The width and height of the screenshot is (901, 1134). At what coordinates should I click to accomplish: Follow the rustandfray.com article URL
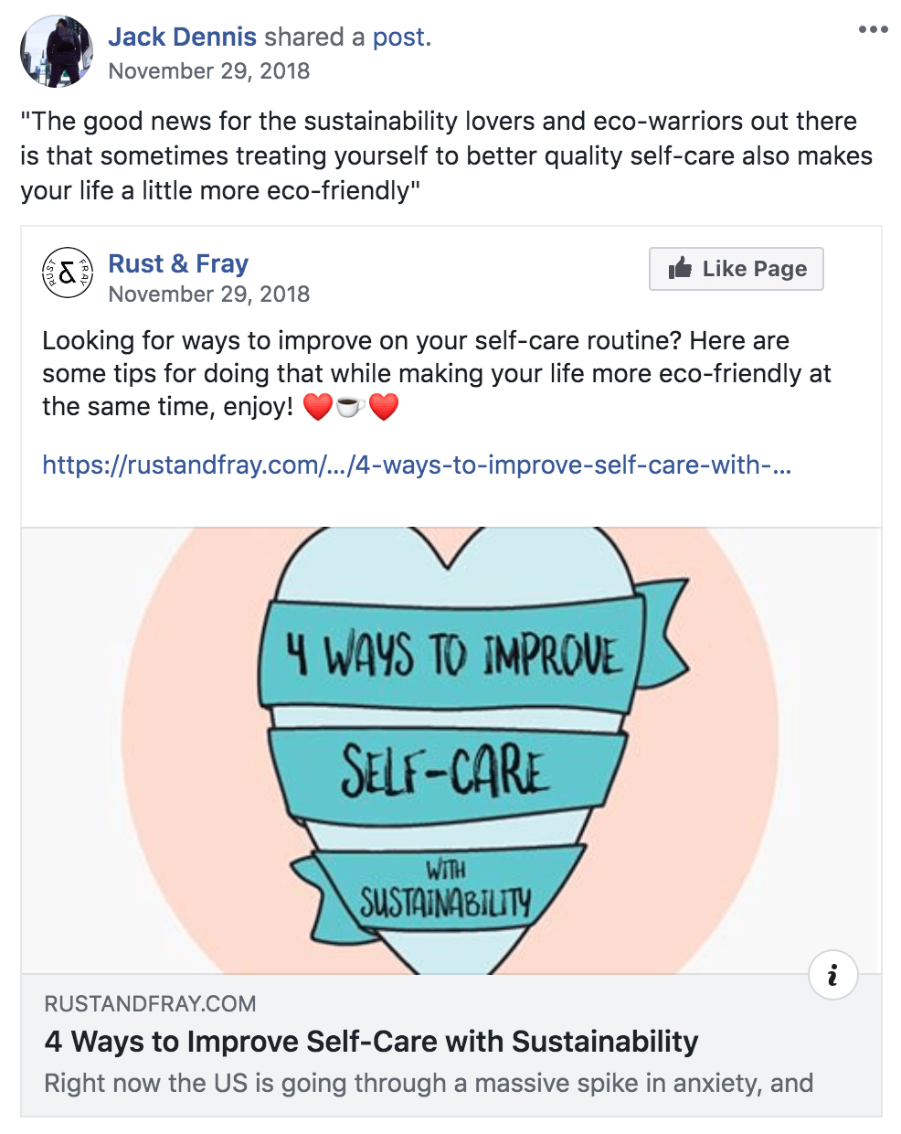point(417,465)
